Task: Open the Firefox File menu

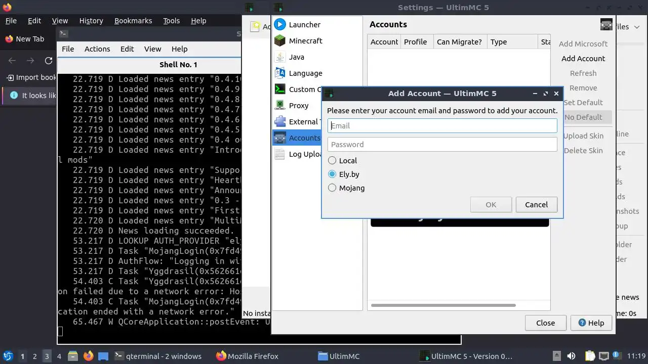Action: pos(11,21)
